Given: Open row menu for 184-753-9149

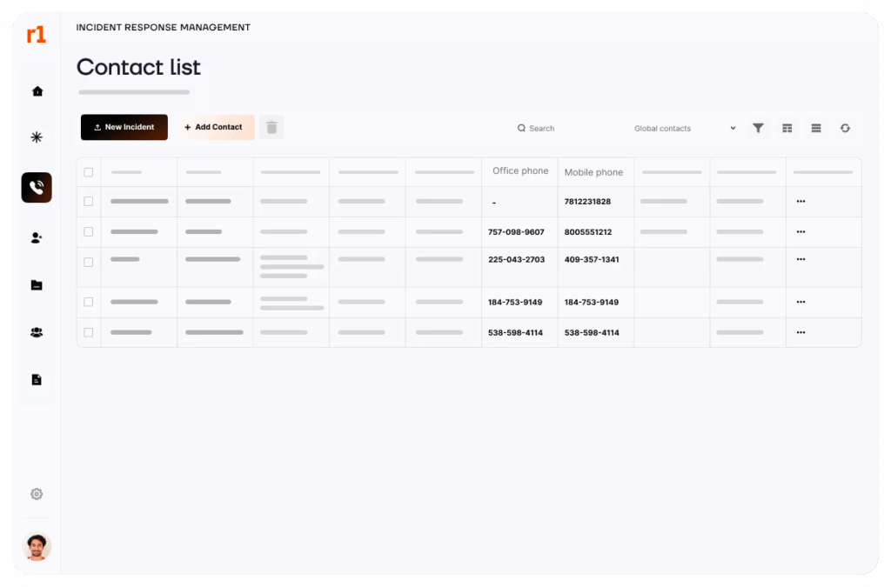Looking at the screenshot, I should pos(801,302).
